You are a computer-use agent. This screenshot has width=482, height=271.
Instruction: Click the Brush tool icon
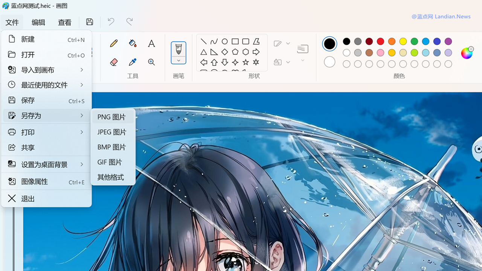pos(178,49)
